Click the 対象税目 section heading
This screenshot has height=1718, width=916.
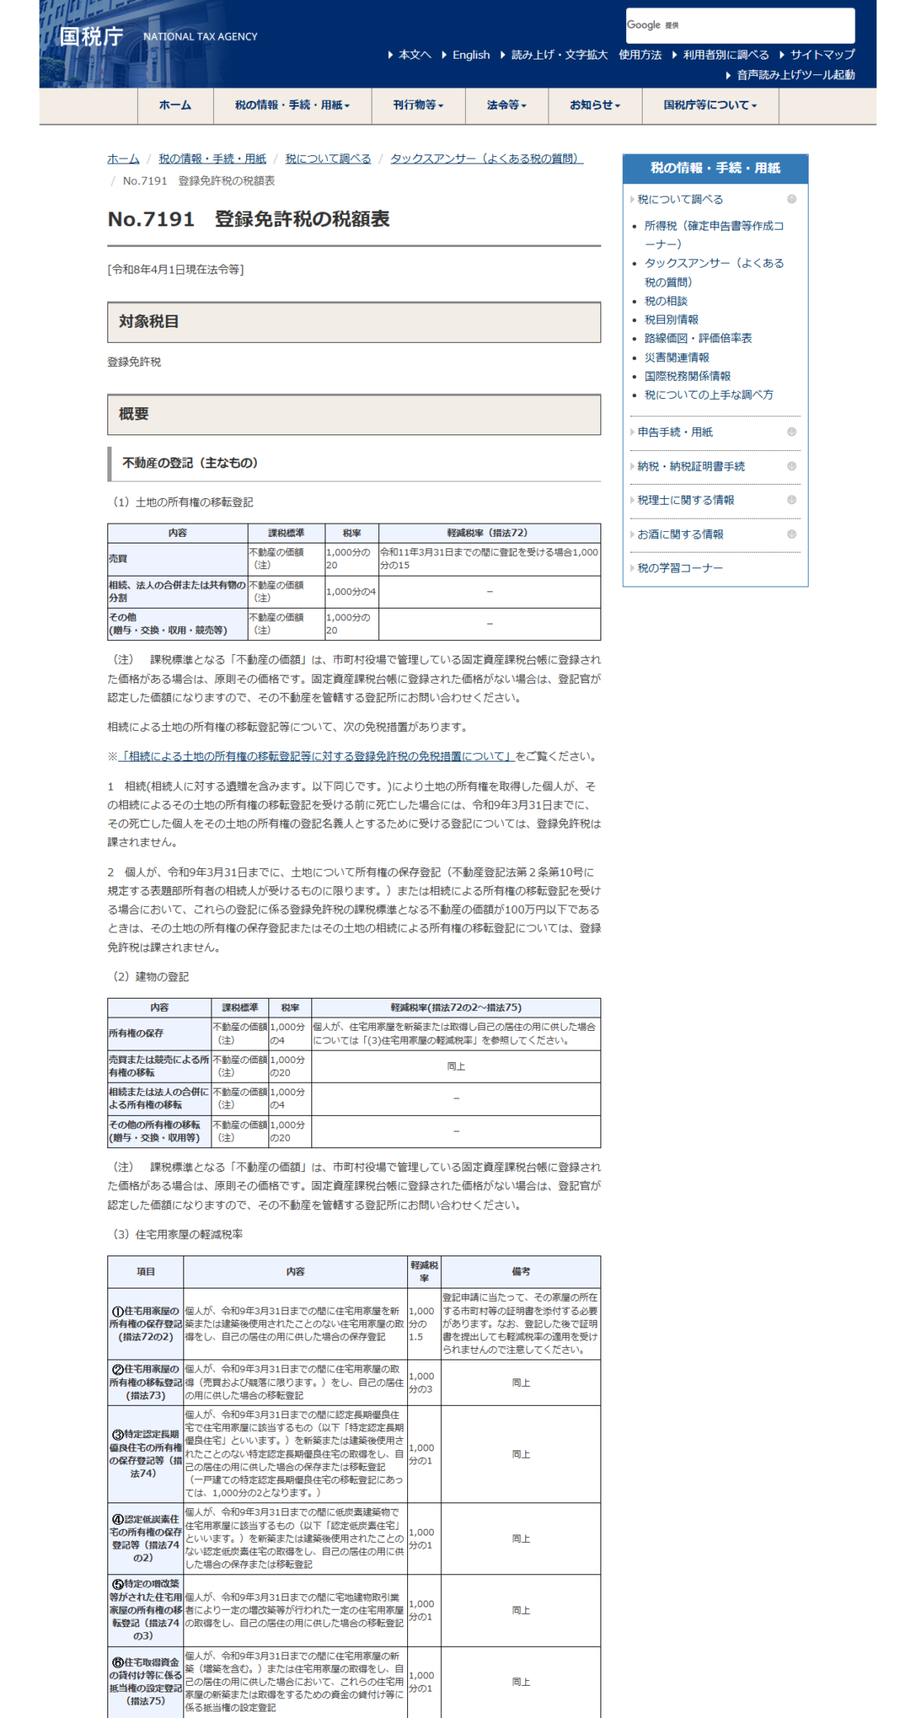pyautogui.click(x=354, y=321)
